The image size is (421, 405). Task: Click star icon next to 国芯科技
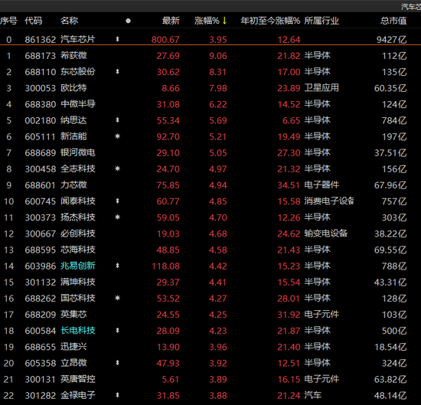(x=117, y=298)
